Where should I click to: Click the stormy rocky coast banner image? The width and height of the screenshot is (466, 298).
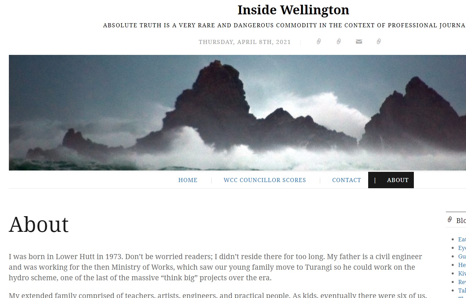click(237, 113)
